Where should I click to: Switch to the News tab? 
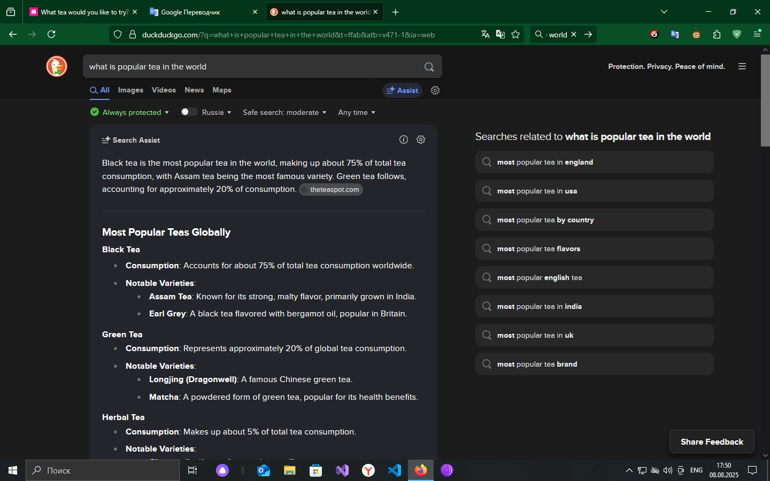click(194, 90)
